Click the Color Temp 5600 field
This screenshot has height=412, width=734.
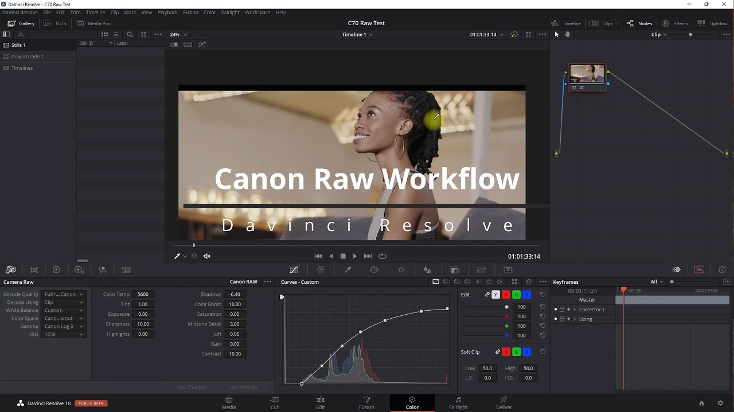tap(143, 294)
